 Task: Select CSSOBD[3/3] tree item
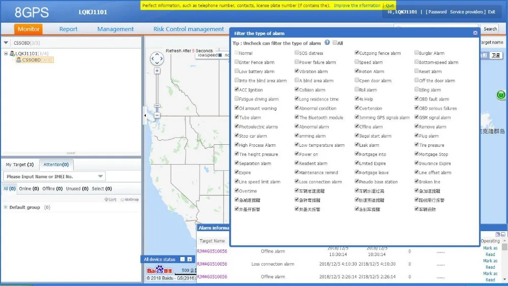(x=35, y=60)
